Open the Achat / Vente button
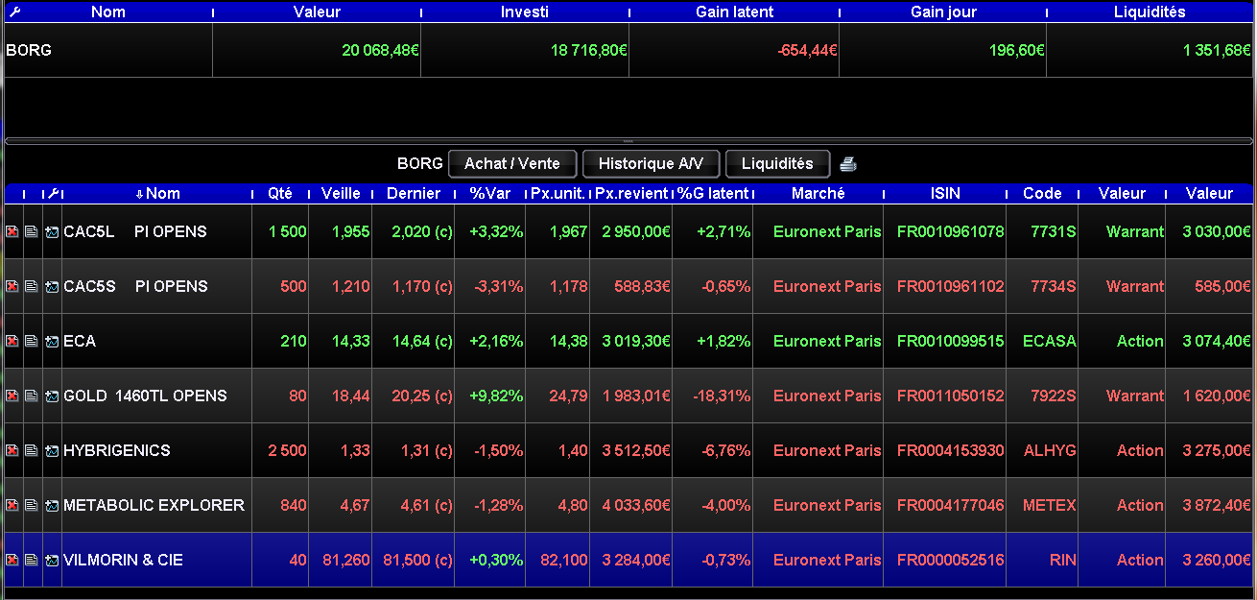The image size is (1257, 600). 512,164
